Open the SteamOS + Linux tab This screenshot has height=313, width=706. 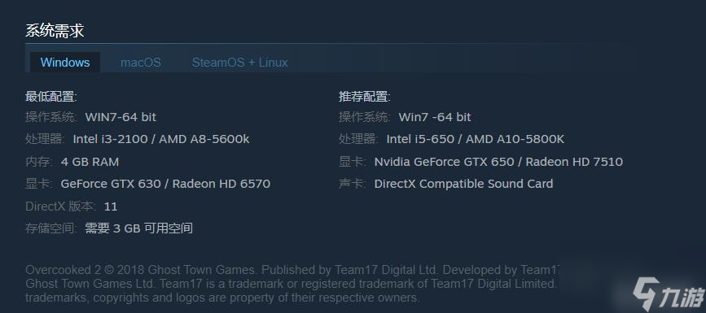click(x=239, y=62)
